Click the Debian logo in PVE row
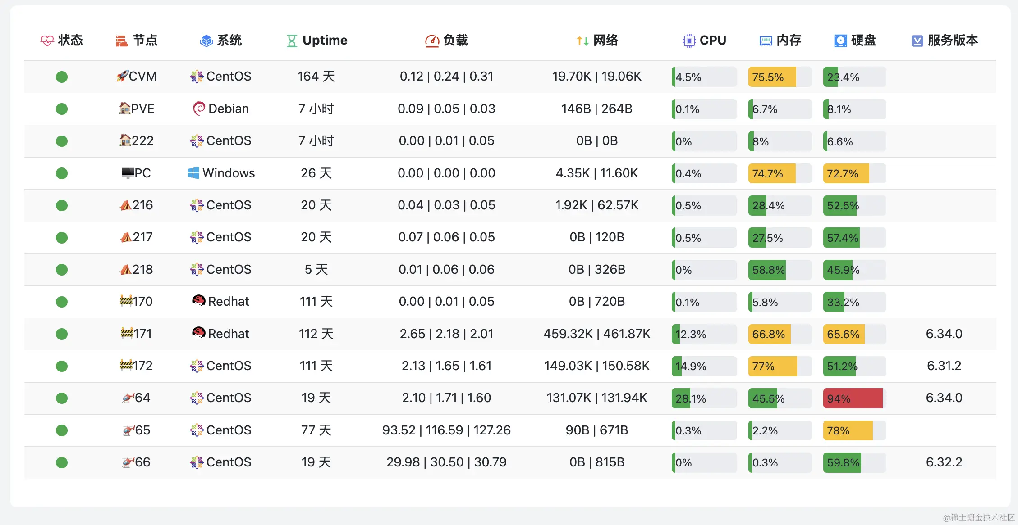 pos(199,109)
